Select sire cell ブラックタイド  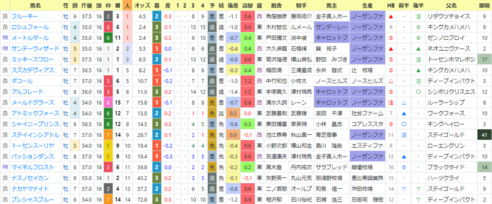450,167
